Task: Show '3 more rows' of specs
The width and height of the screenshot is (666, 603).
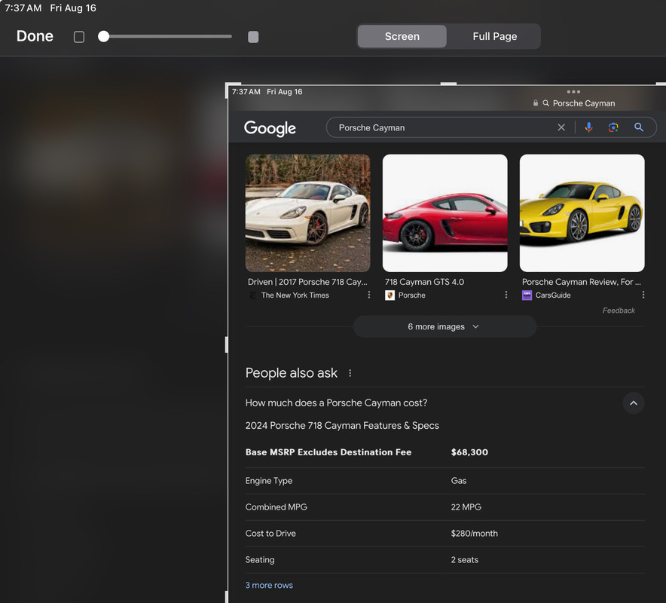Action: pyautogui.click(x=269, y=585)
